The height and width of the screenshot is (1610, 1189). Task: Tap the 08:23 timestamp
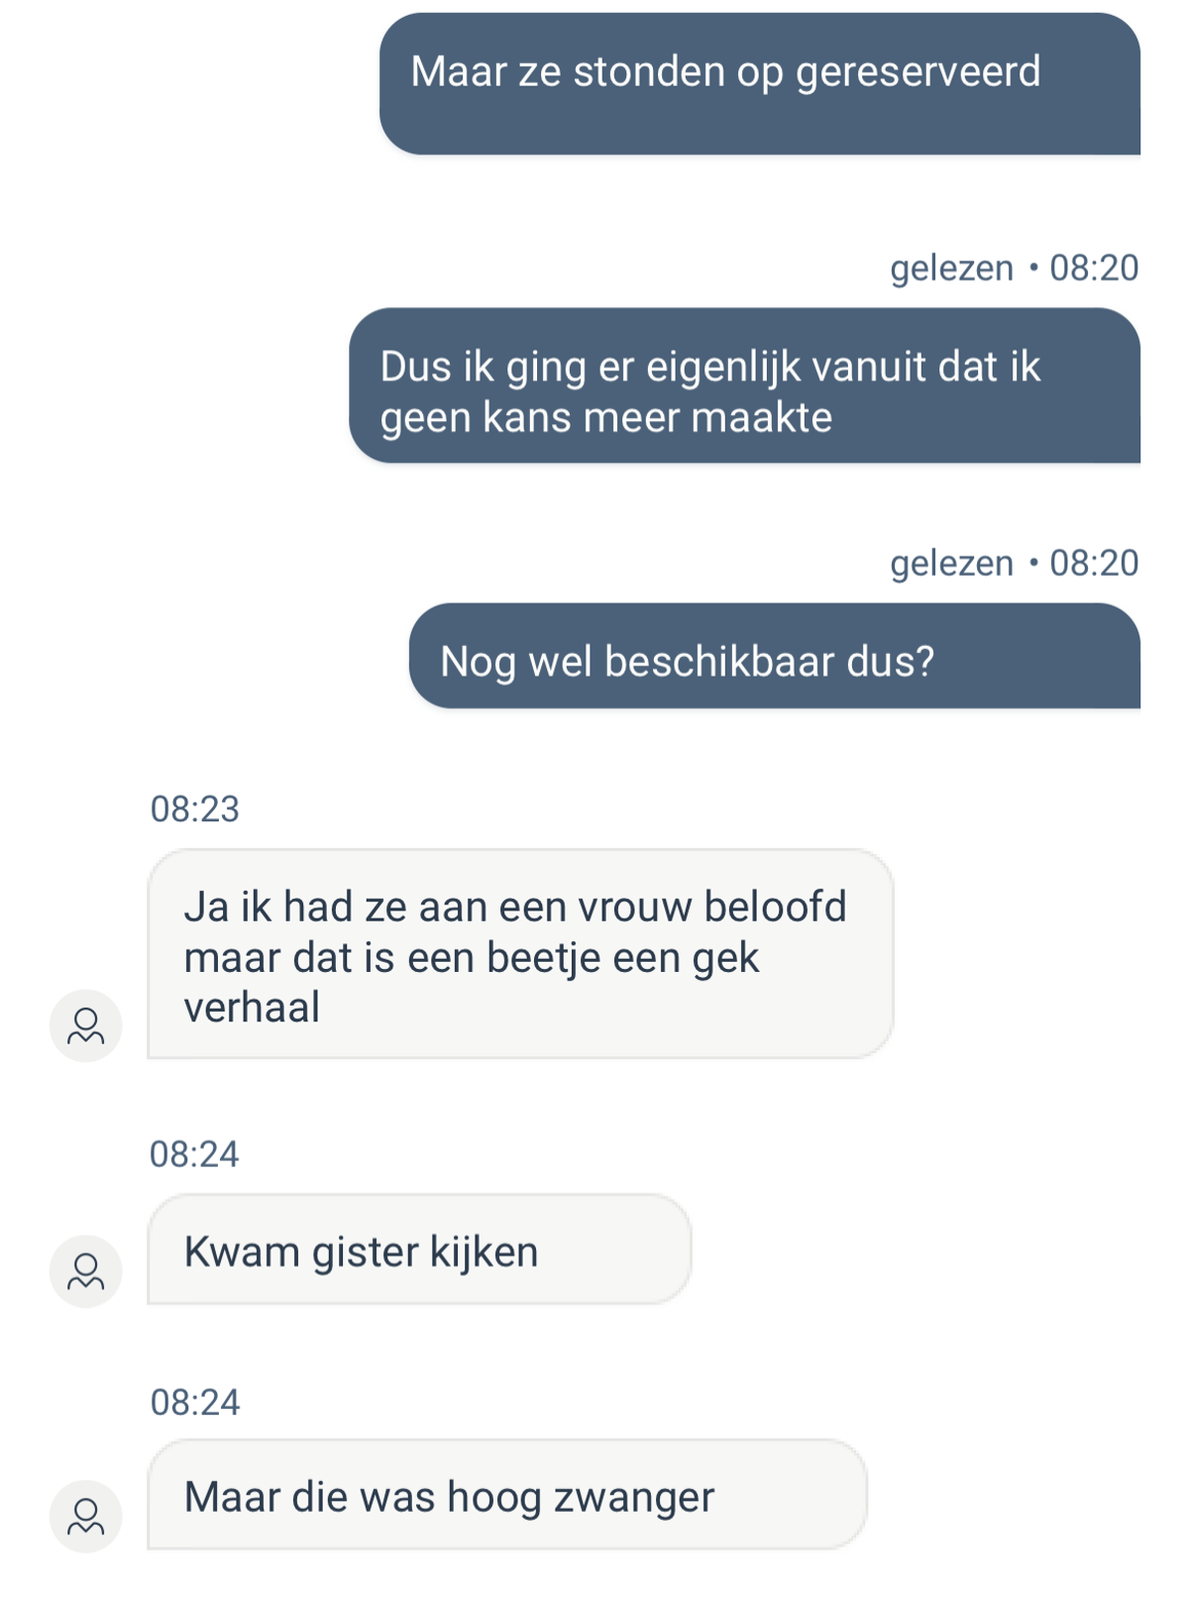[195, 809]
